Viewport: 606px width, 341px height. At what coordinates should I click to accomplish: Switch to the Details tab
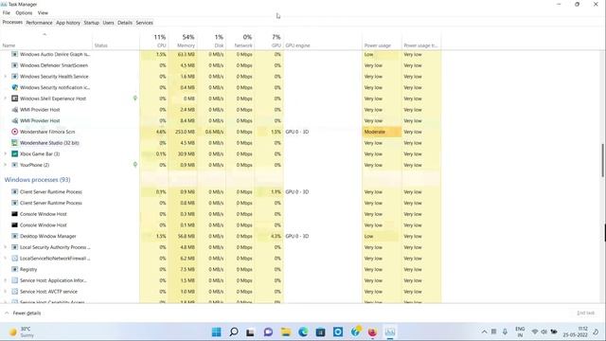[x=125, y=23]
